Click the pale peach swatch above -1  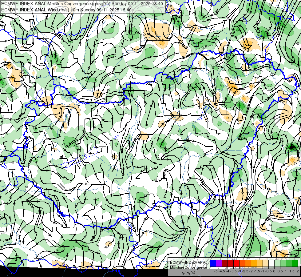click(266, 263)
